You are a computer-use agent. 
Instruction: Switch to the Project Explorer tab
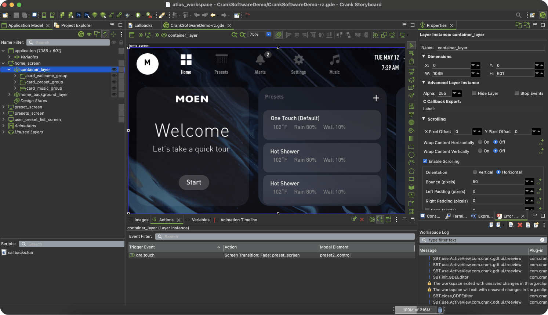click(x=73, y=25)
